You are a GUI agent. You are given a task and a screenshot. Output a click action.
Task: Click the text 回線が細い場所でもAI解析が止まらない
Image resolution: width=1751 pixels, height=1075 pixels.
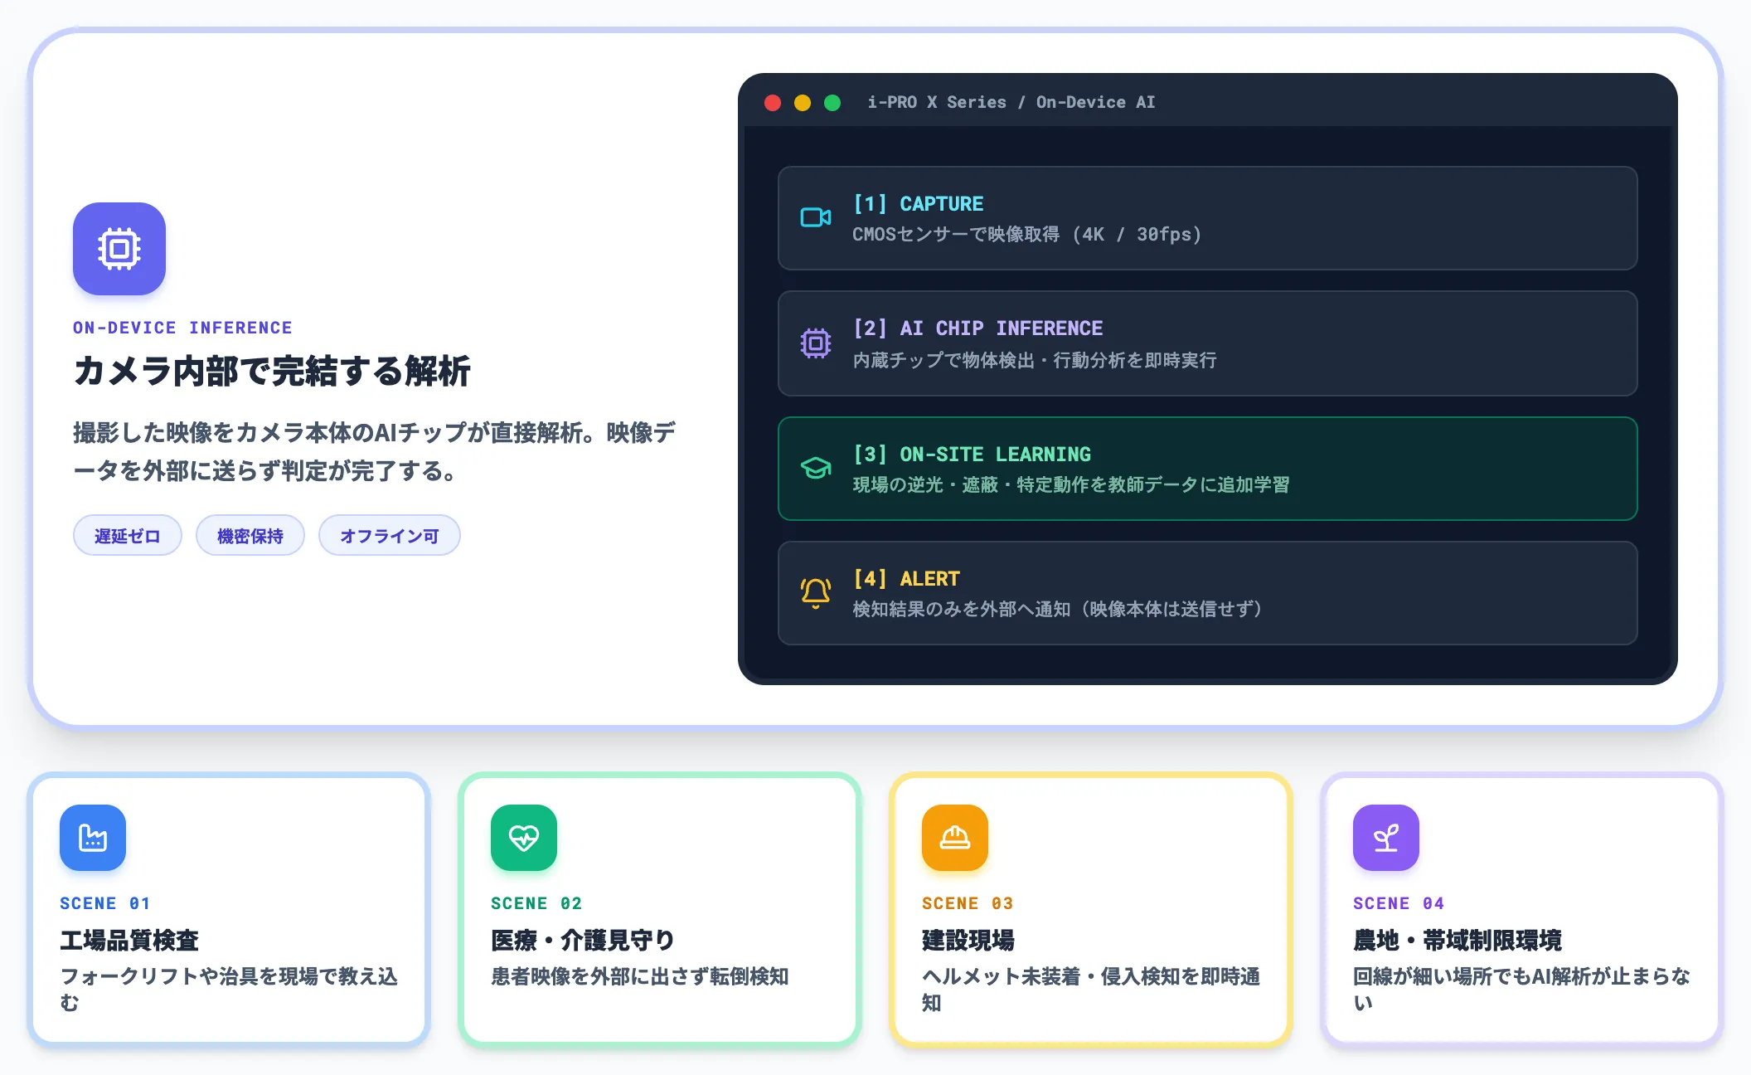coord(1522,990)
